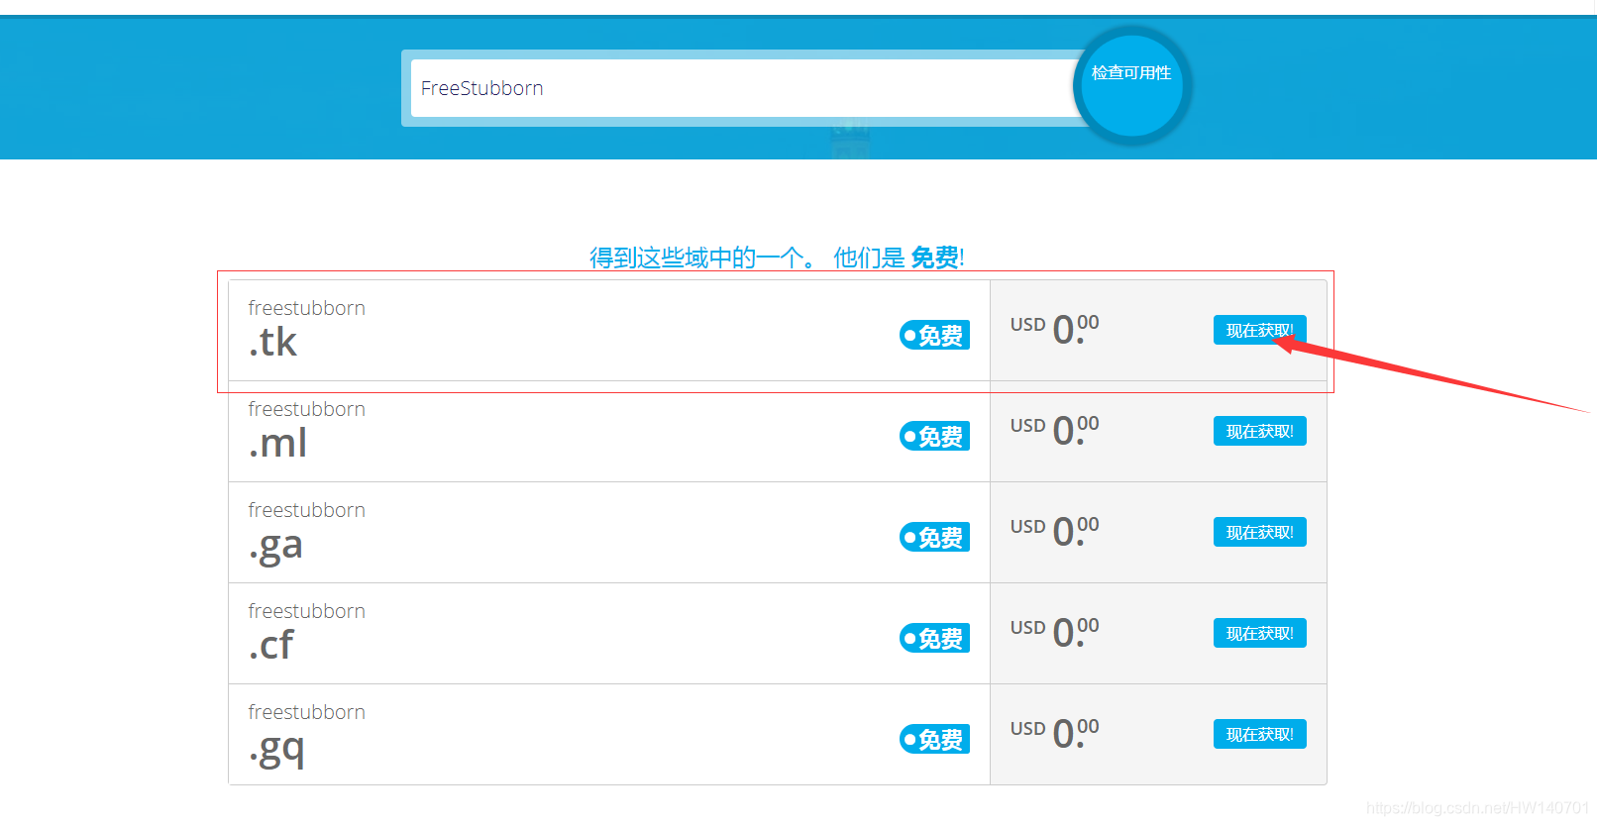
Task: Select the .ga domain extension text
Action: pyautogui.click(x=275, y=547)
